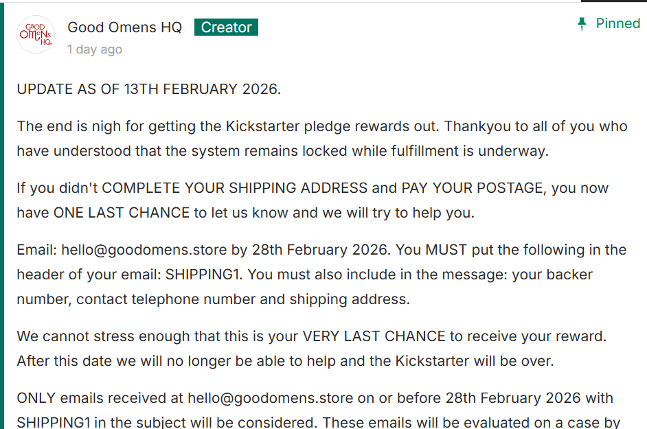Click the "Pinned" label
Viewport: 647px width, 429px height.
coord(617,23)
